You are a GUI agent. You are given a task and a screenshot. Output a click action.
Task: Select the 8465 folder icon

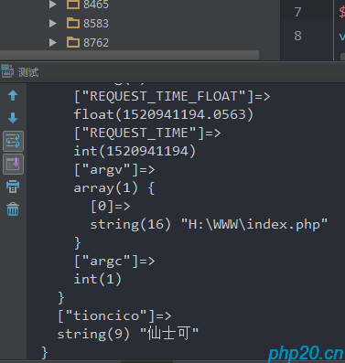coord(73,5)
